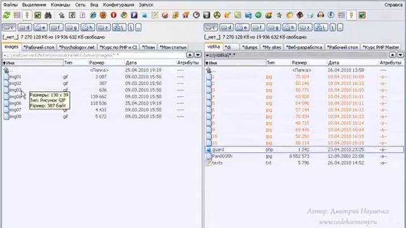
Task: Switch to the *План tab
Action: coord(148,47)
